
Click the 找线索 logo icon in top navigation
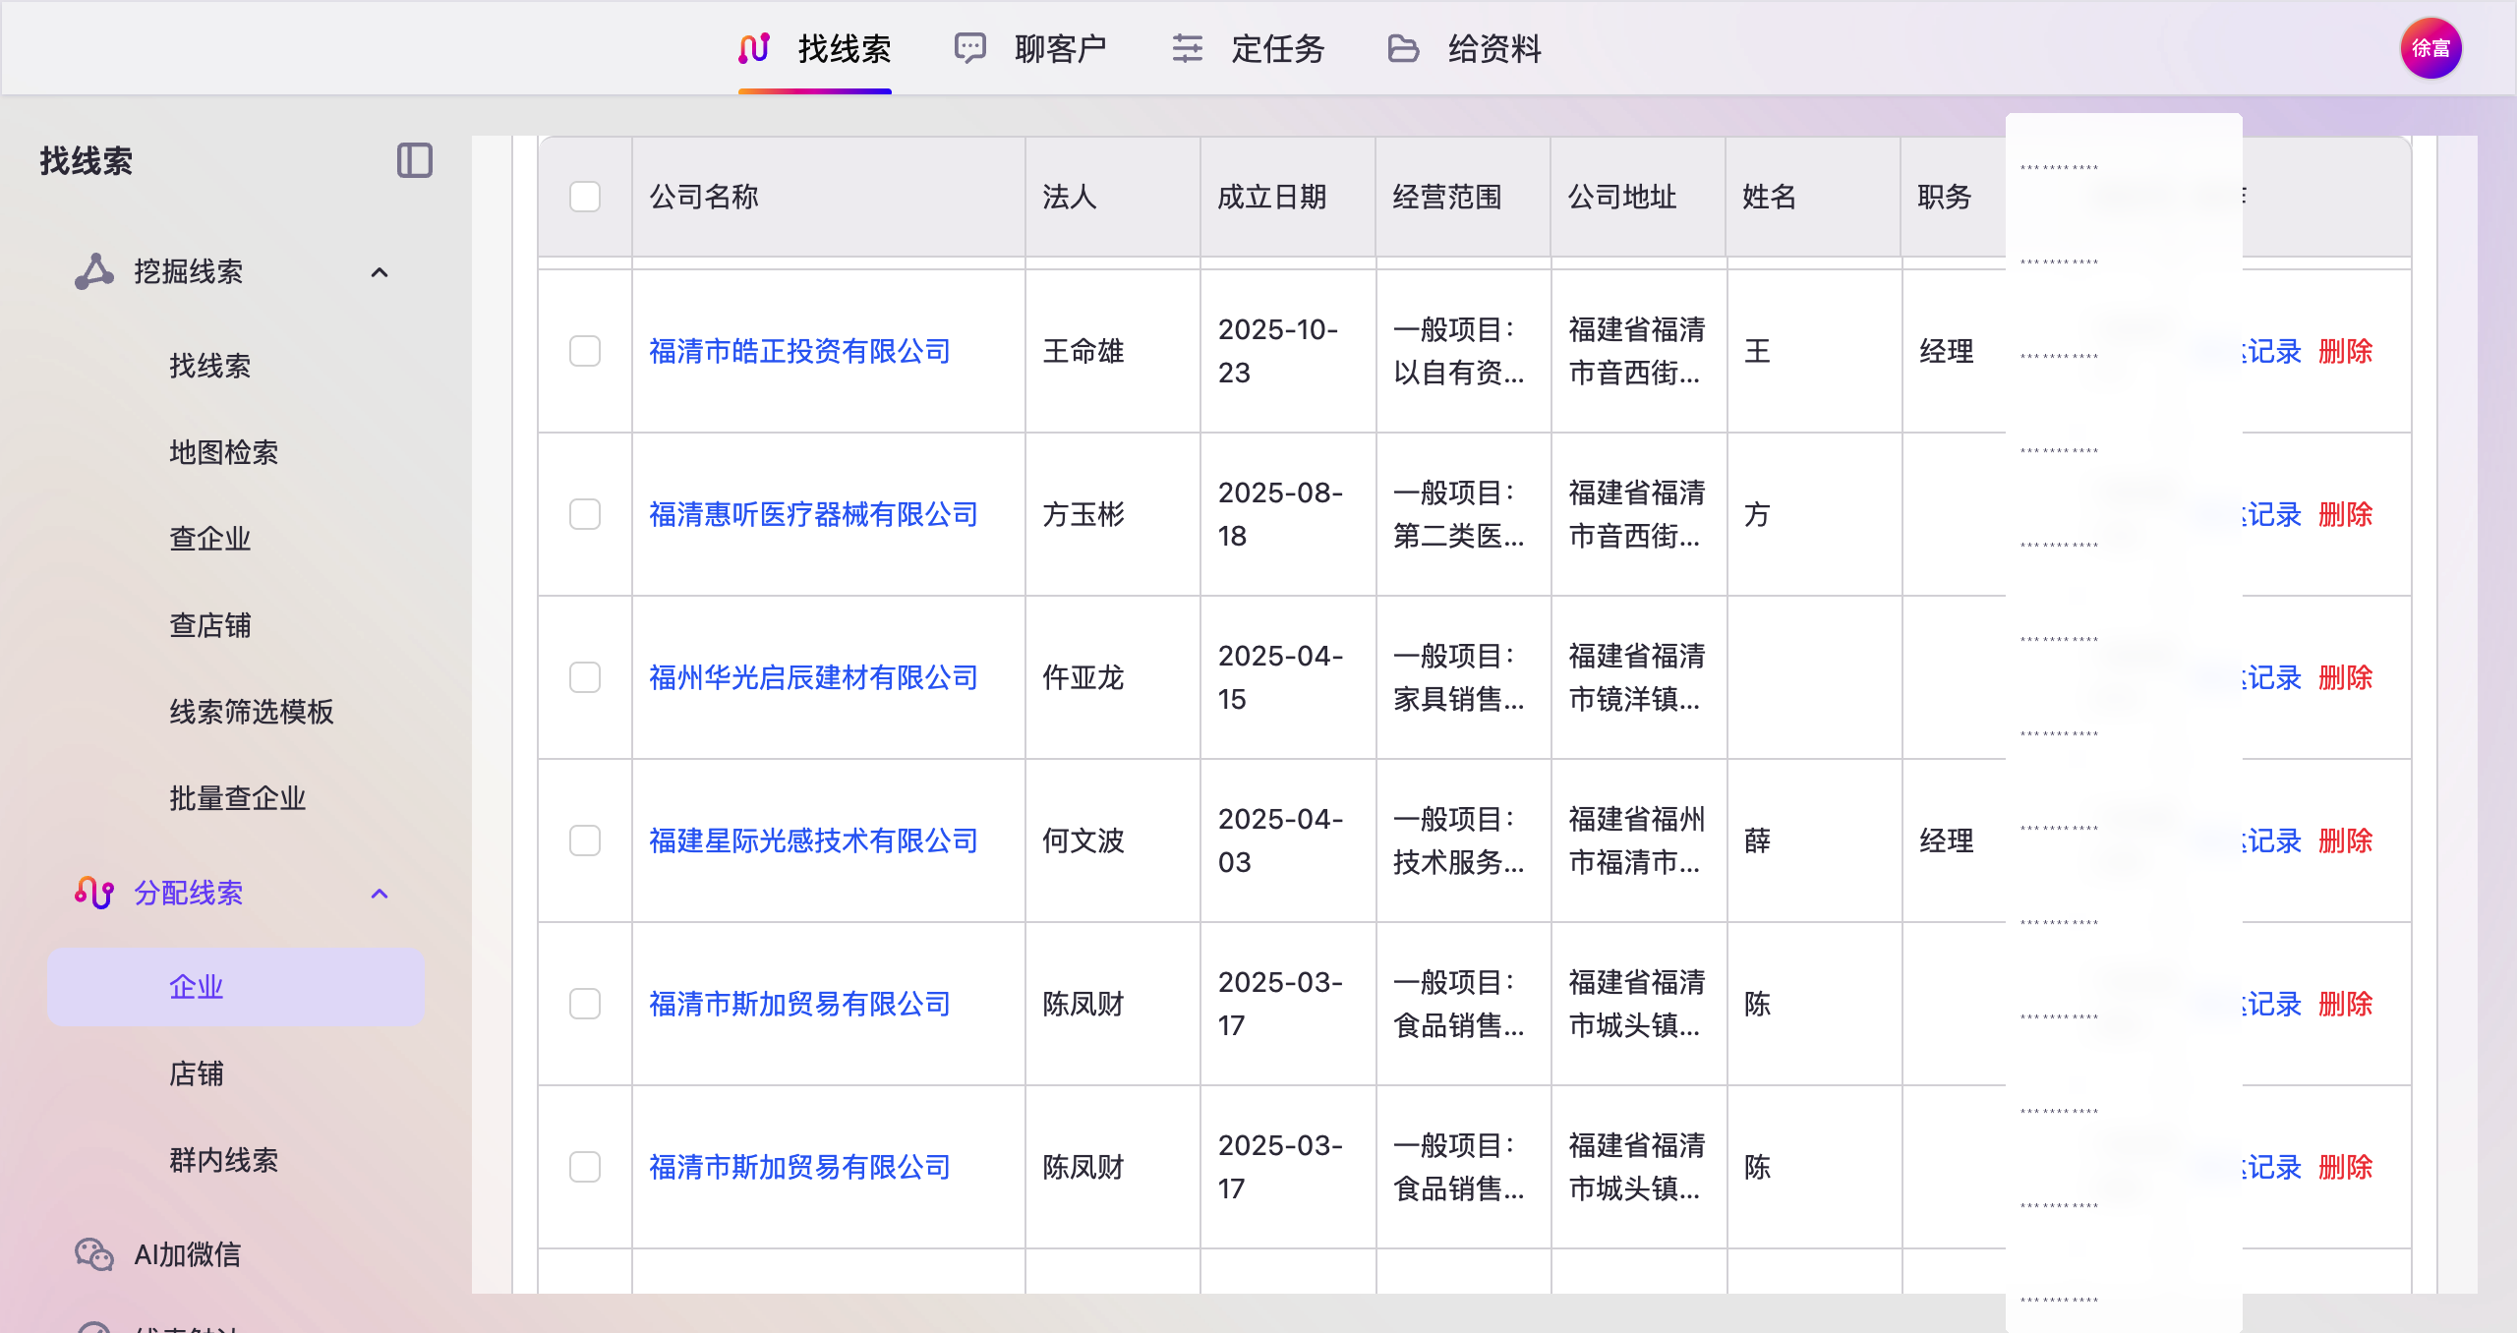click(754, 48)
